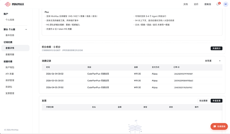230x134 pixels.
Task: Open 账户钱包 in the sidebar
Action: tap(10, 68)
